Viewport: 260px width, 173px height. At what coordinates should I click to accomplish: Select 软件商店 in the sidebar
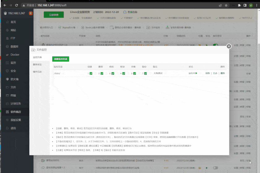16,112
